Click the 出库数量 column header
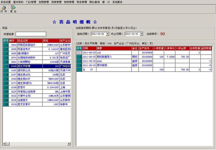Viewport: 216px width, 150px height. tap(195, 48)
